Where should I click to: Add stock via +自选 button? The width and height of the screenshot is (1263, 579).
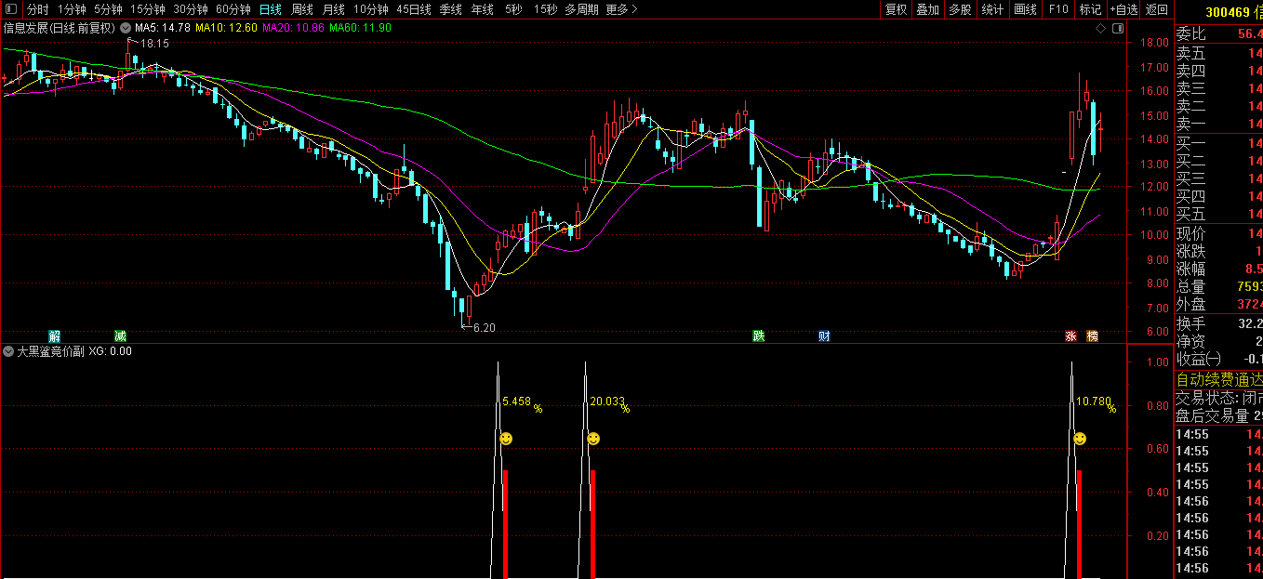[x=1123, y=9]
